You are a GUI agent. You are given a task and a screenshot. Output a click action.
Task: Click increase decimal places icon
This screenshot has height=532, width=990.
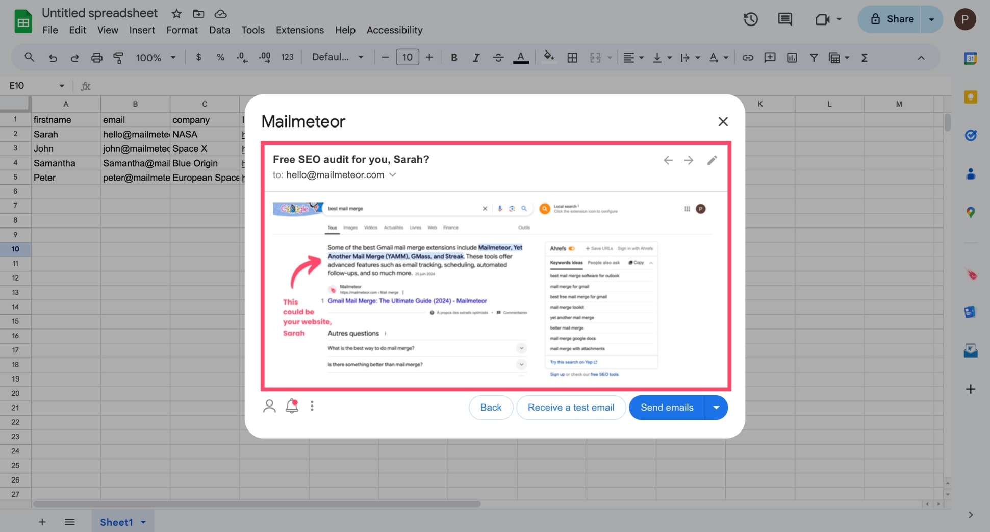[265, 57]
